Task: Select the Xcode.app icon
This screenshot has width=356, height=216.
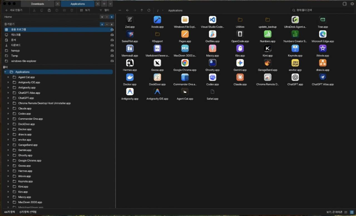Action: (x=157, y=20)
